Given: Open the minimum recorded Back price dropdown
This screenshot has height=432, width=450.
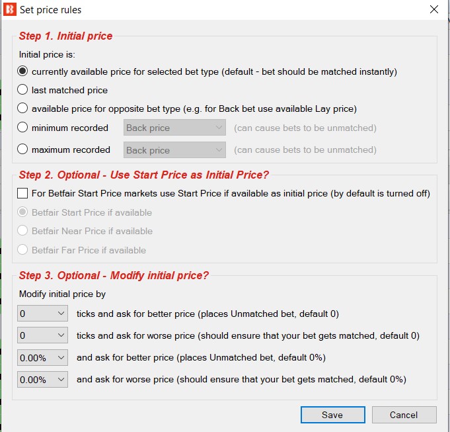Looking at the screenshot, I should click(x=174, y=128).
